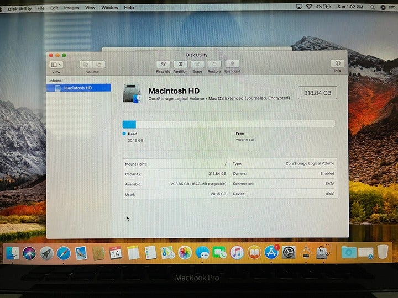Open the Edit menu
The width and height of the screenshot is (398, 298).
pyautogui.click(x=54, y=8)
